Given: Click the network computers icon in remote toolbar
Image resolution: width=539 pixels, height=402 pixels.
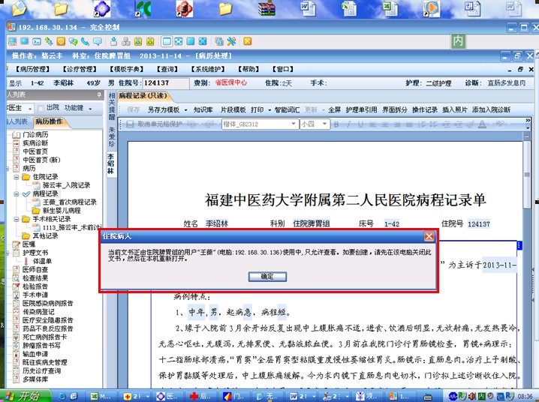Looking at the screenshot, I should pyautogui.click(x=126, y=41).
